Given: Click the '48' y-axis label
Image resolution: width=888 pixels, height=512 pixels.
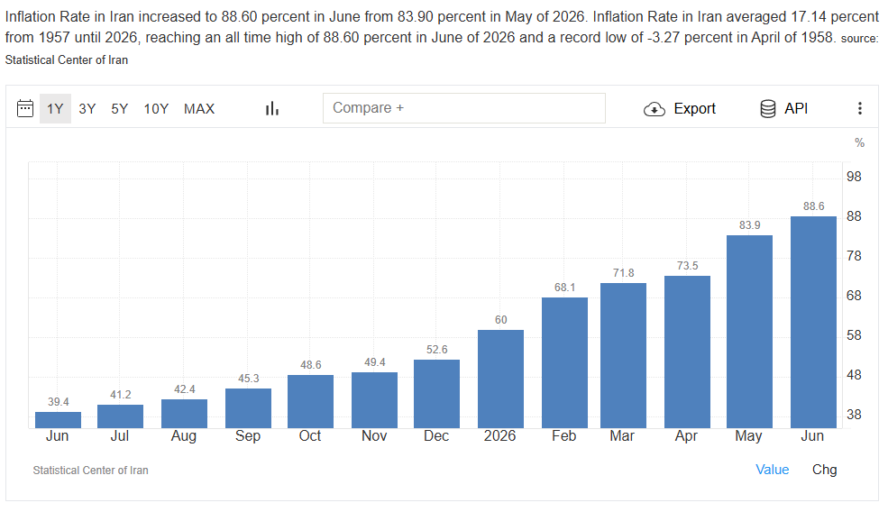Looking at the screenshot, I should 854,375.
